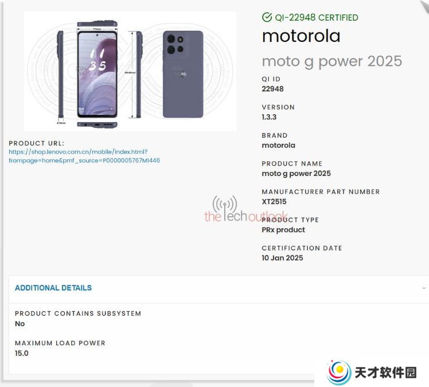Click the Additional Details heading

point(53,288)
